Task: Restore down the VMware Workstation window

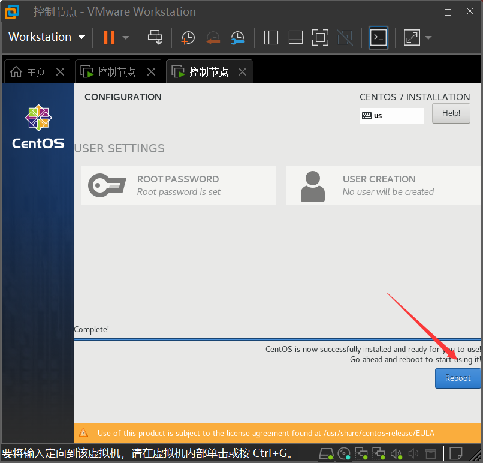Action: tap(448, 11)
